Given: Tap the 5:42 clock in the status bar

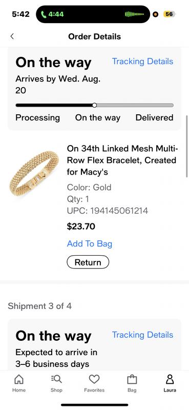Looking at the screenshot, I should (x=20, y=14).
